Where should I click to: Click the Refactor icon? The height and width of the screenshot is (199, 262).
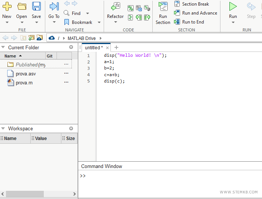(x=116, y=6)
